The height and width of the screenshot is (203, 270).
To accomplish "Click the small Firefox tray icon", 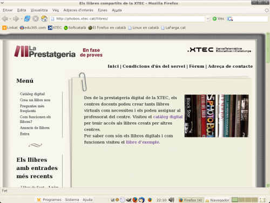I will [150, 200].
